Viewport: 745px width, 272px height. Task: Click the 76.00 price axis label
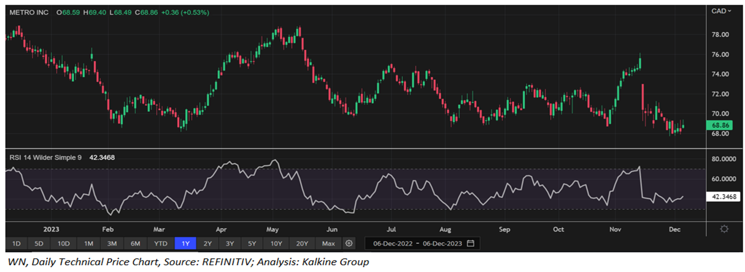(720, 55)
